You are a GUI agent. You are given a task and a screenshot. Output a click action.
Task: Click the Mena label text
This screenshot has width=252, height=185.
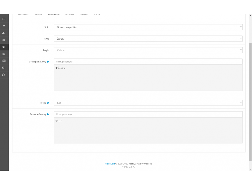pos(43,103)
